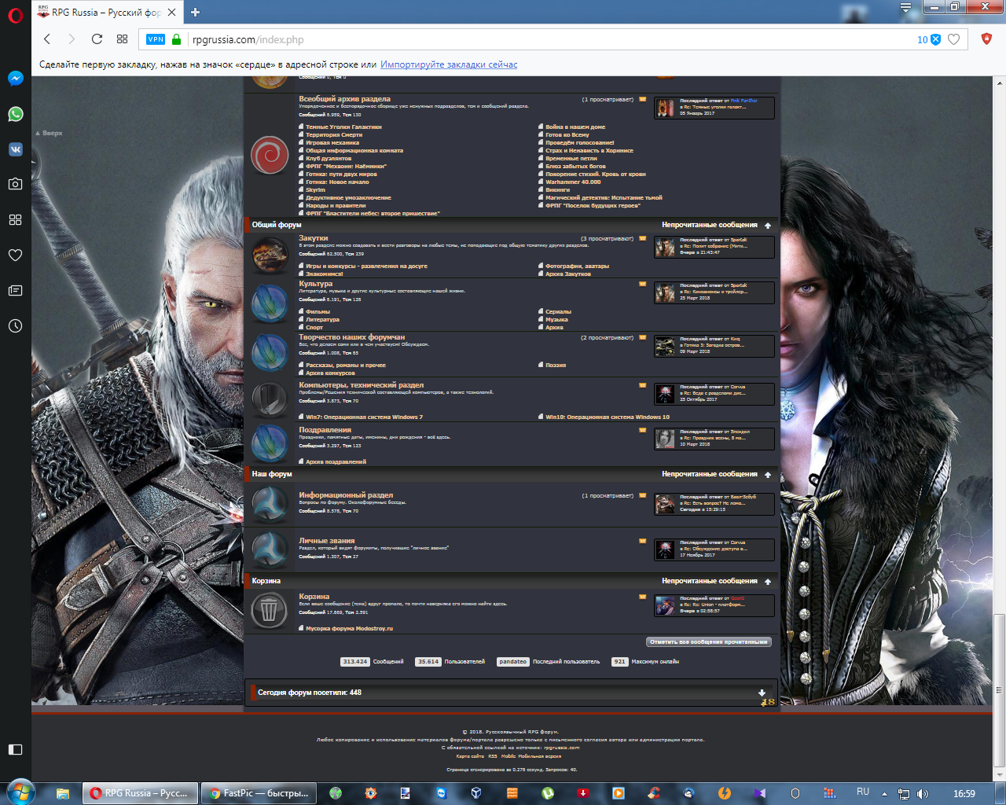Open Bookmarks via the sidebar heart icon
Screen dimensions: 1006x805
[15, 255]
